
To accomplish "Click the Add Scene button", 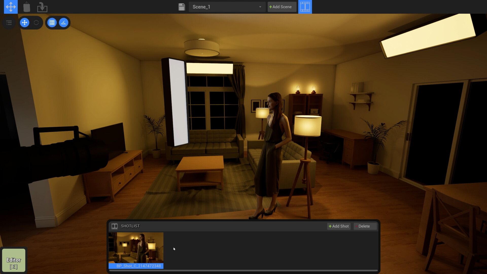I will click(x=282, y=7).
